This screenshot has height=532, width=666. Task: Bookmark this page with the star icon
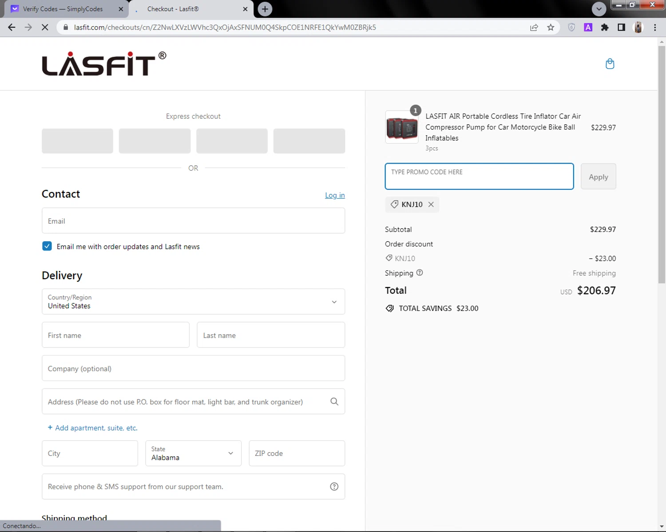click(551, 27)
